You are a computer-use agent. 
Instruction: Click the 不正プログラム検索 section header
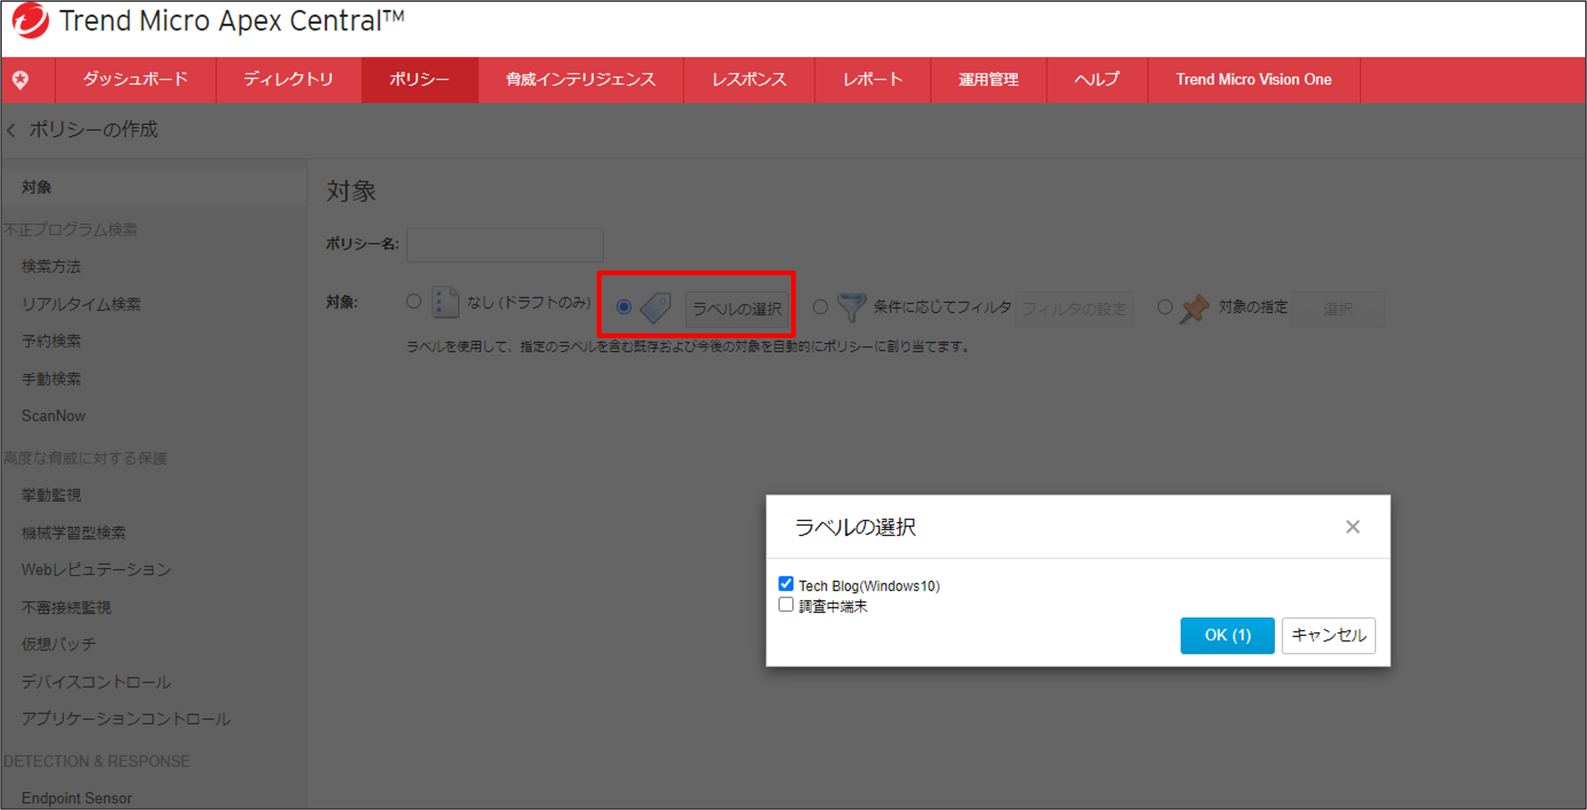(70, 230)
